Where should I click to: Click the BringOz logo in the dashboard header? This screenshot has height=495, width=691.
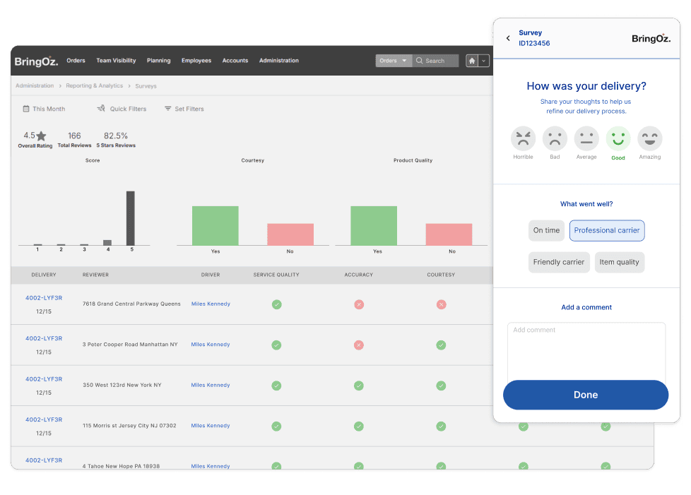[x=36, y=61]
